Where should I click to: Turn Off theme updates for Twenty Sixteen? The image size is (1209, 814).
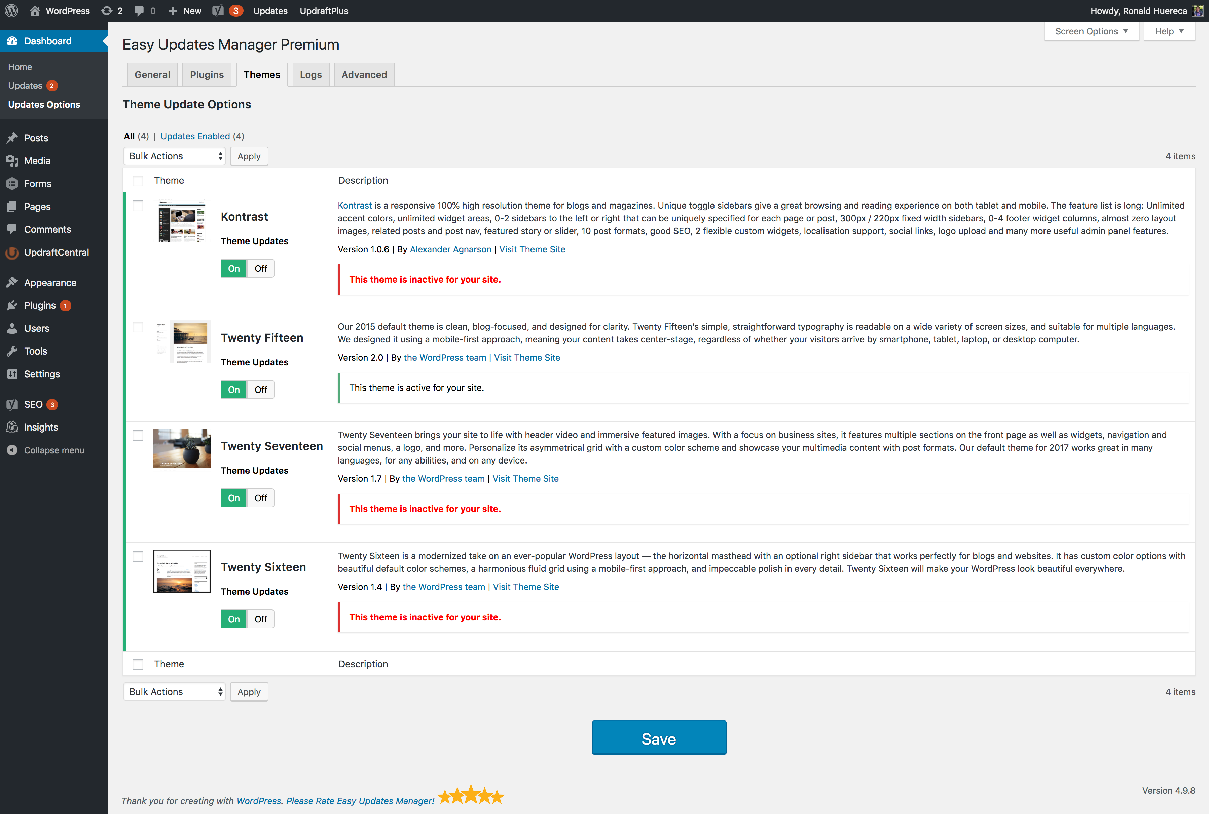pyautogui.click(x=261, y=619)
